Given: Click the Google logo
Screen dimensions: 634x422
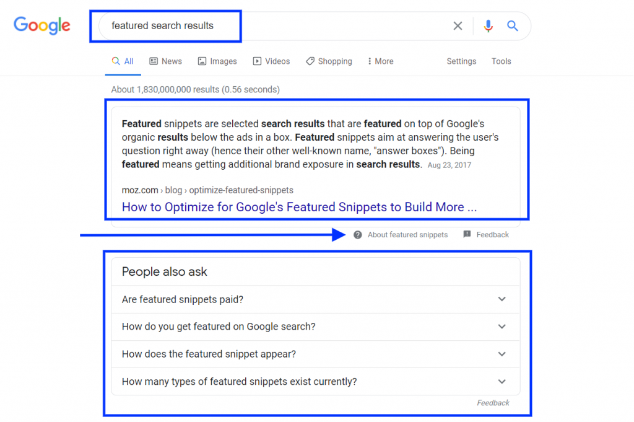Looking at the screenshot, I should pos(42,25).
